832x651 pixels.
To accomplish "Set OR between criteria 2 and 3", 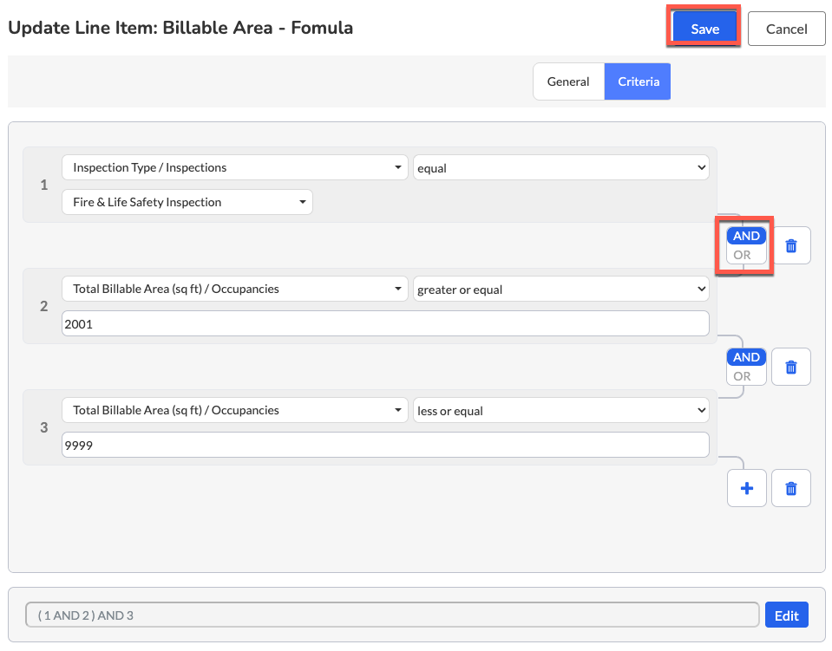I will pyautogui.click(x=742, y=376).
